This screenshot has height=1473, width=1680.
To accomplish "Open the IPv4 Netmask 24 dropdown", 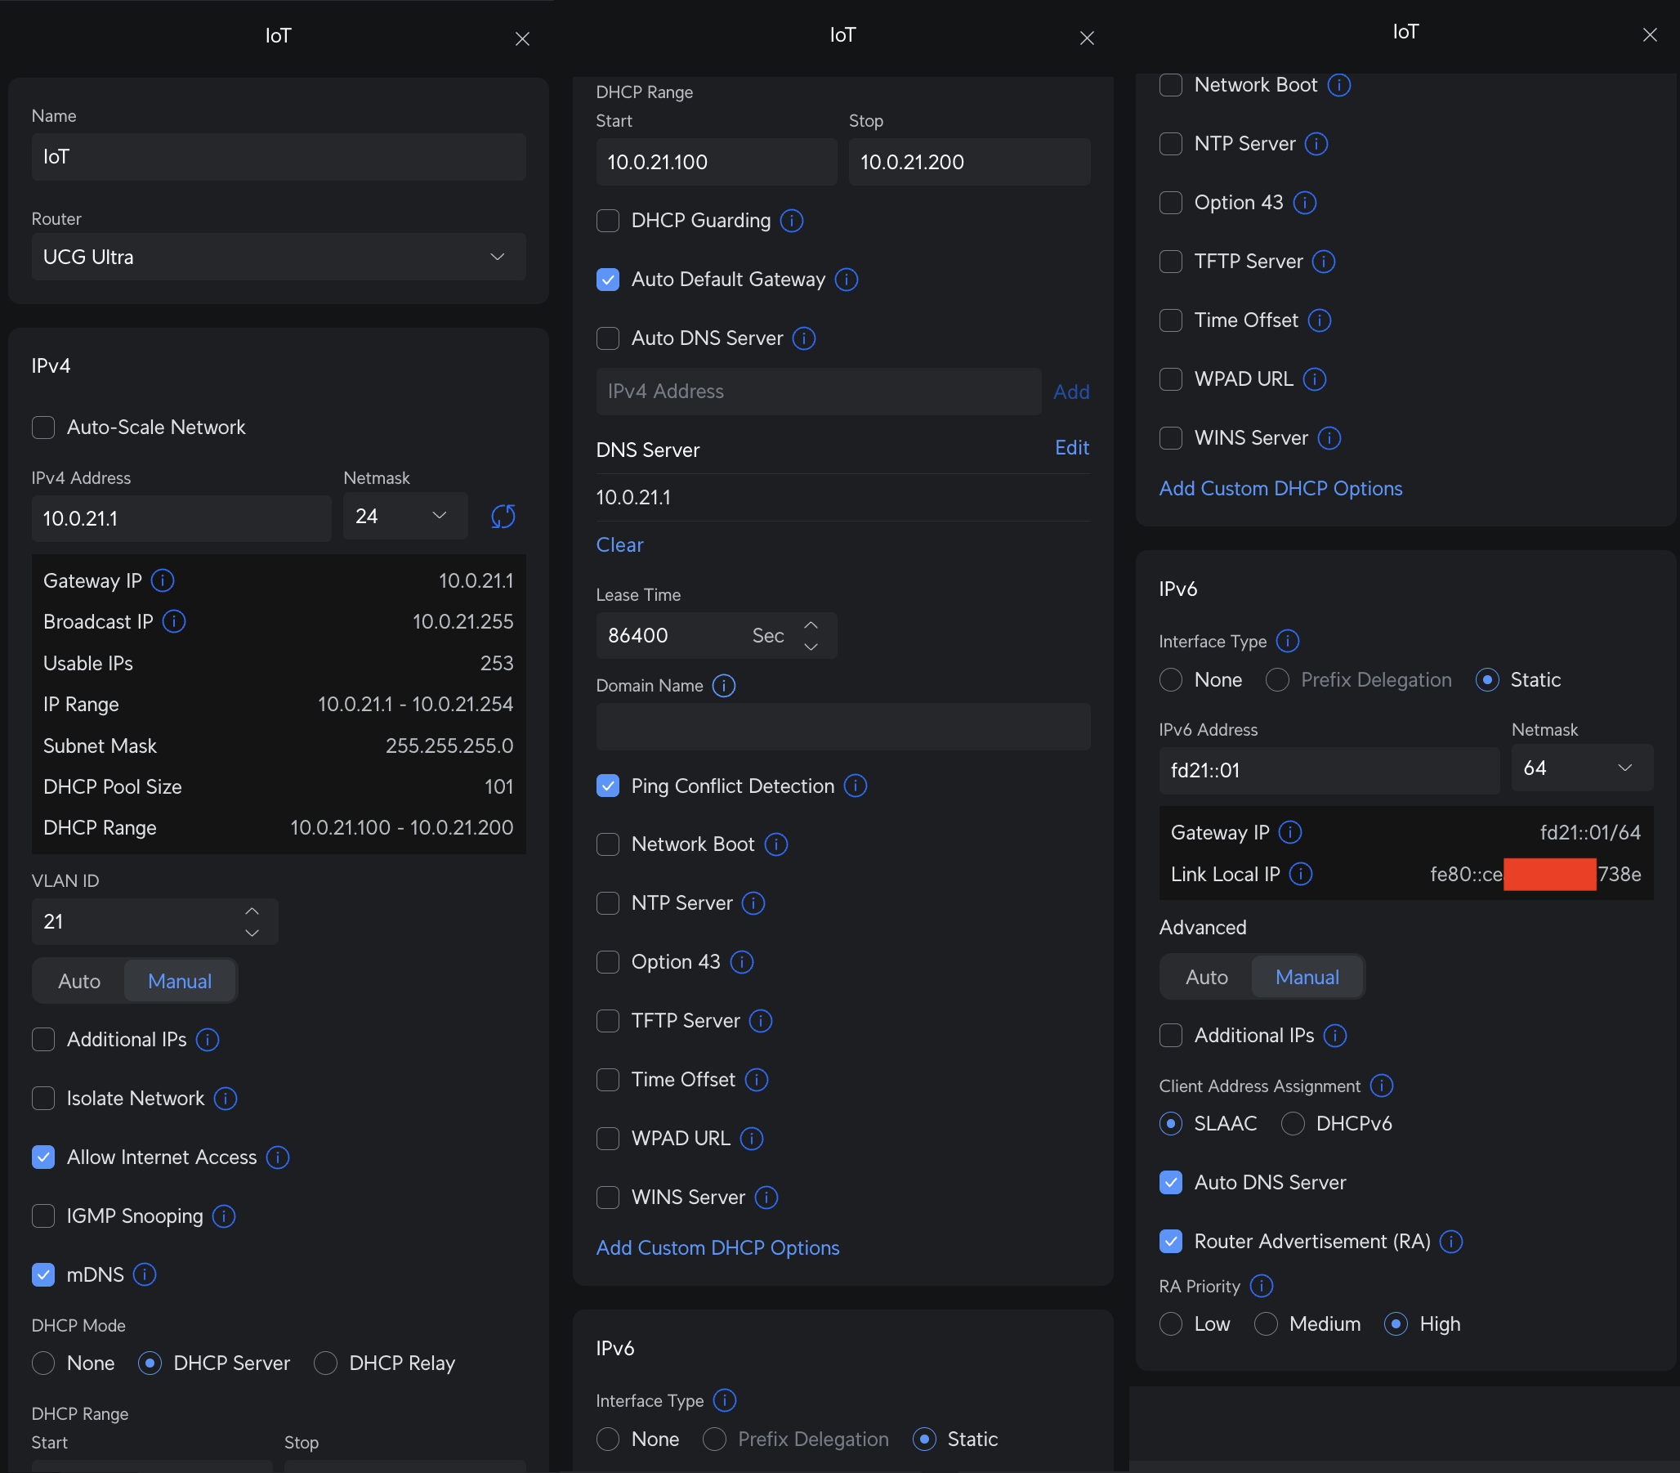I will tap(404, 517).
